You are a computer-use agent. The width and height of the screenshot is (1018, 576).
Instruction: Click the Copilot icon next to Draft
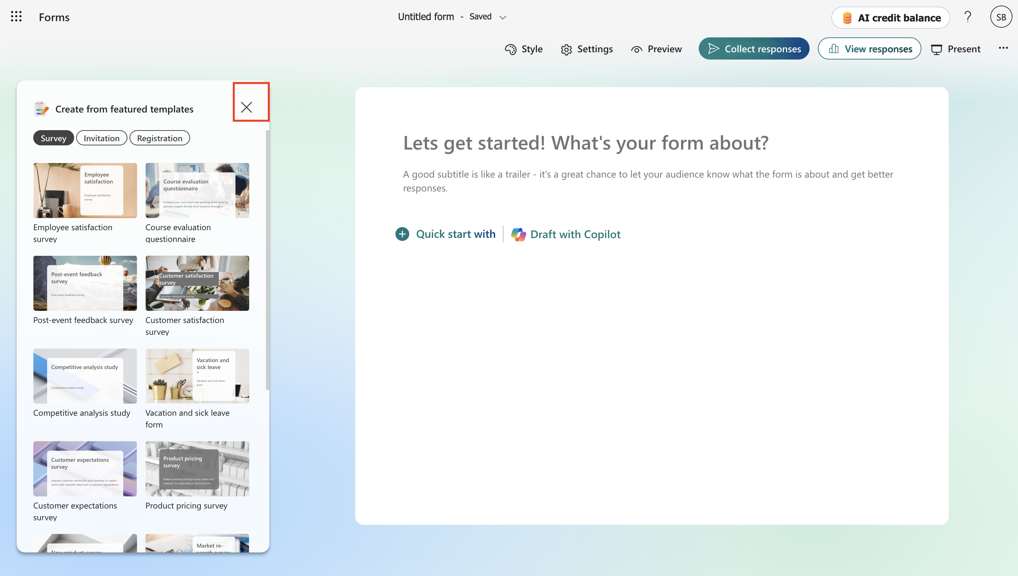pyautogui.click(x=518, y=234)
